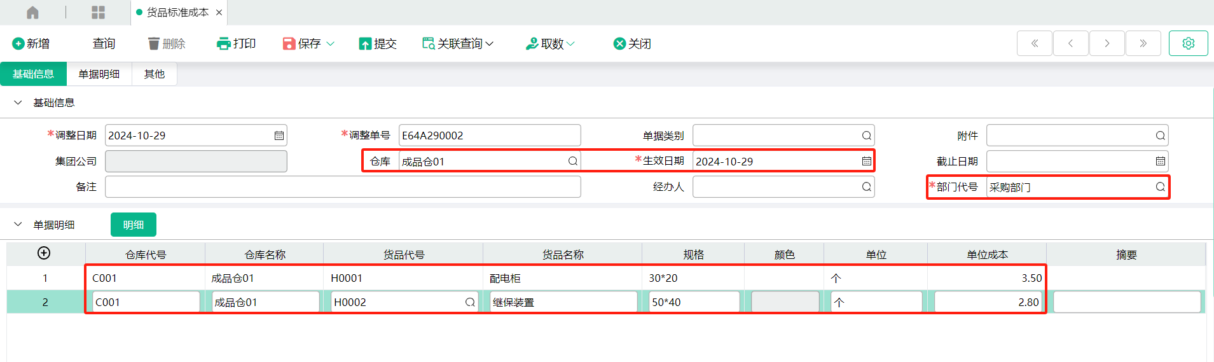Click into the 备注 input field

tap(343, 187)
